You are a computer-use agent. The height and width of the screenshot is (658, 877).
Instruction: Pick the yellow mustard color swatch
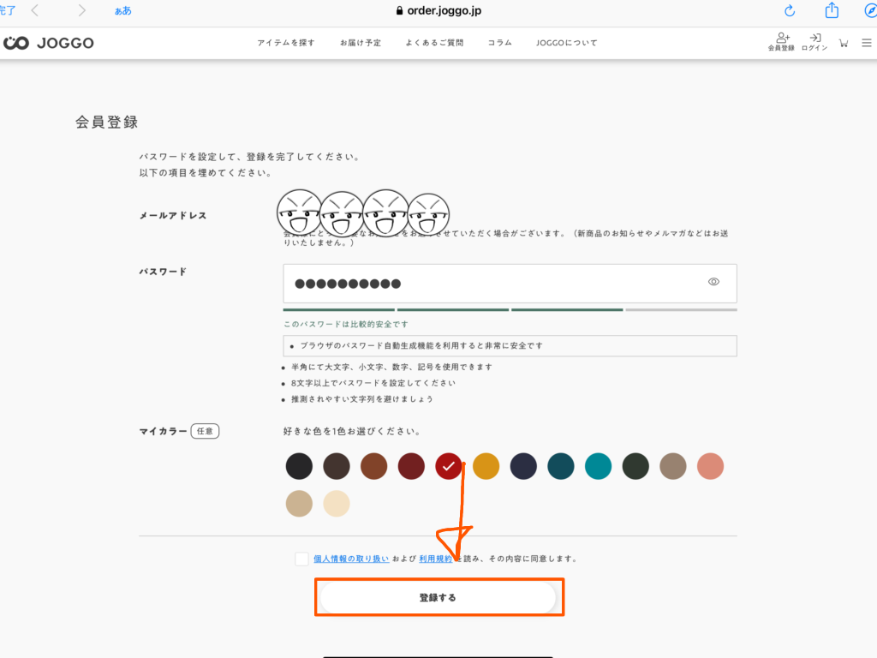pos(486,466)
